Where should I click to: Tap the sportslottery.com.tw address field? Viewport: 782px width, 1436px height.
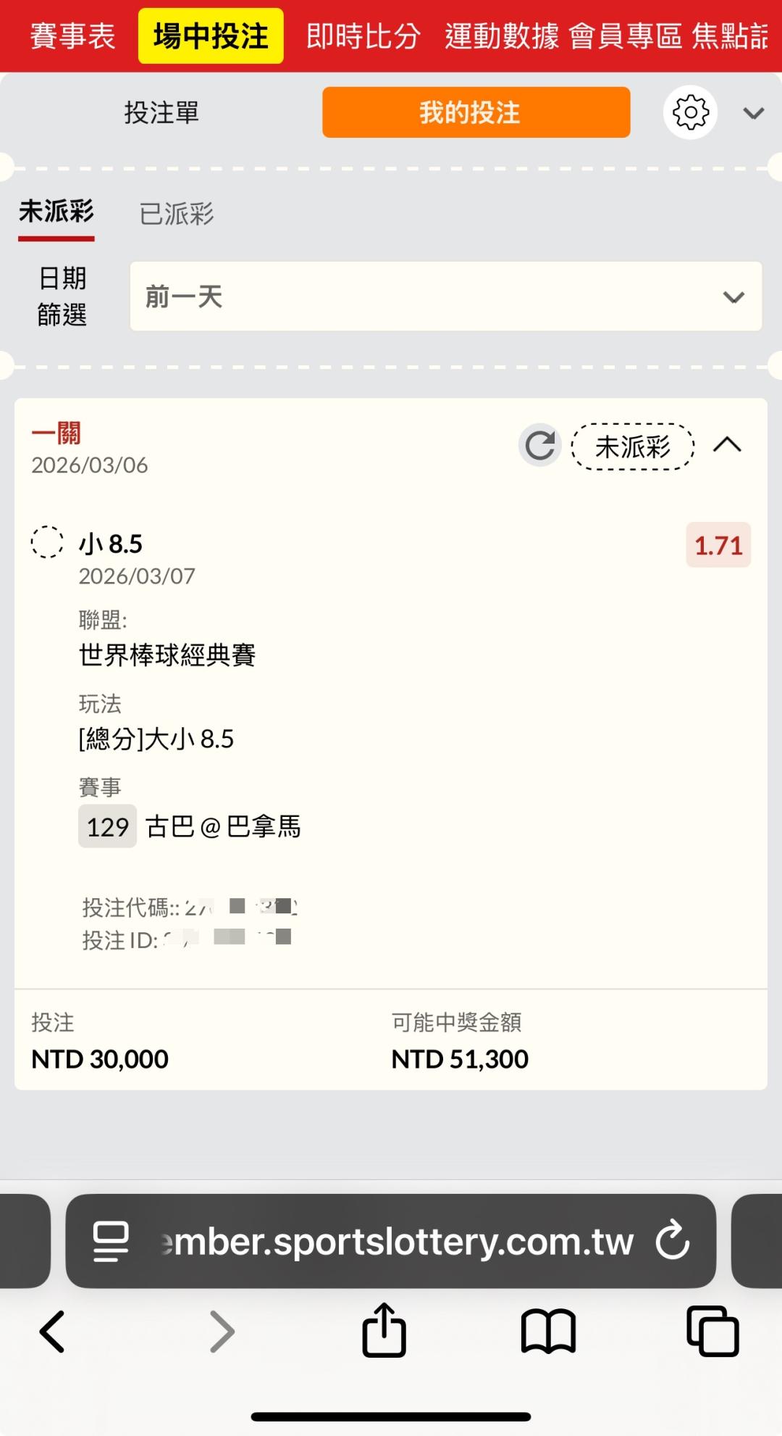click(398, 1240)
